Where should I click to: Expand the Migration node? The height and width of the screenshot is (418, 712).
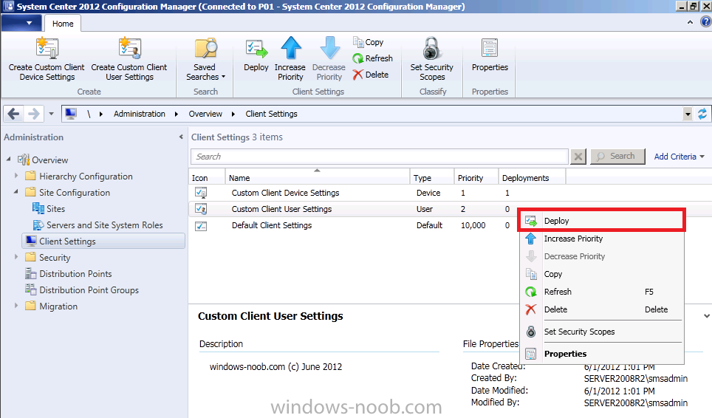click(x=16, y=306)
